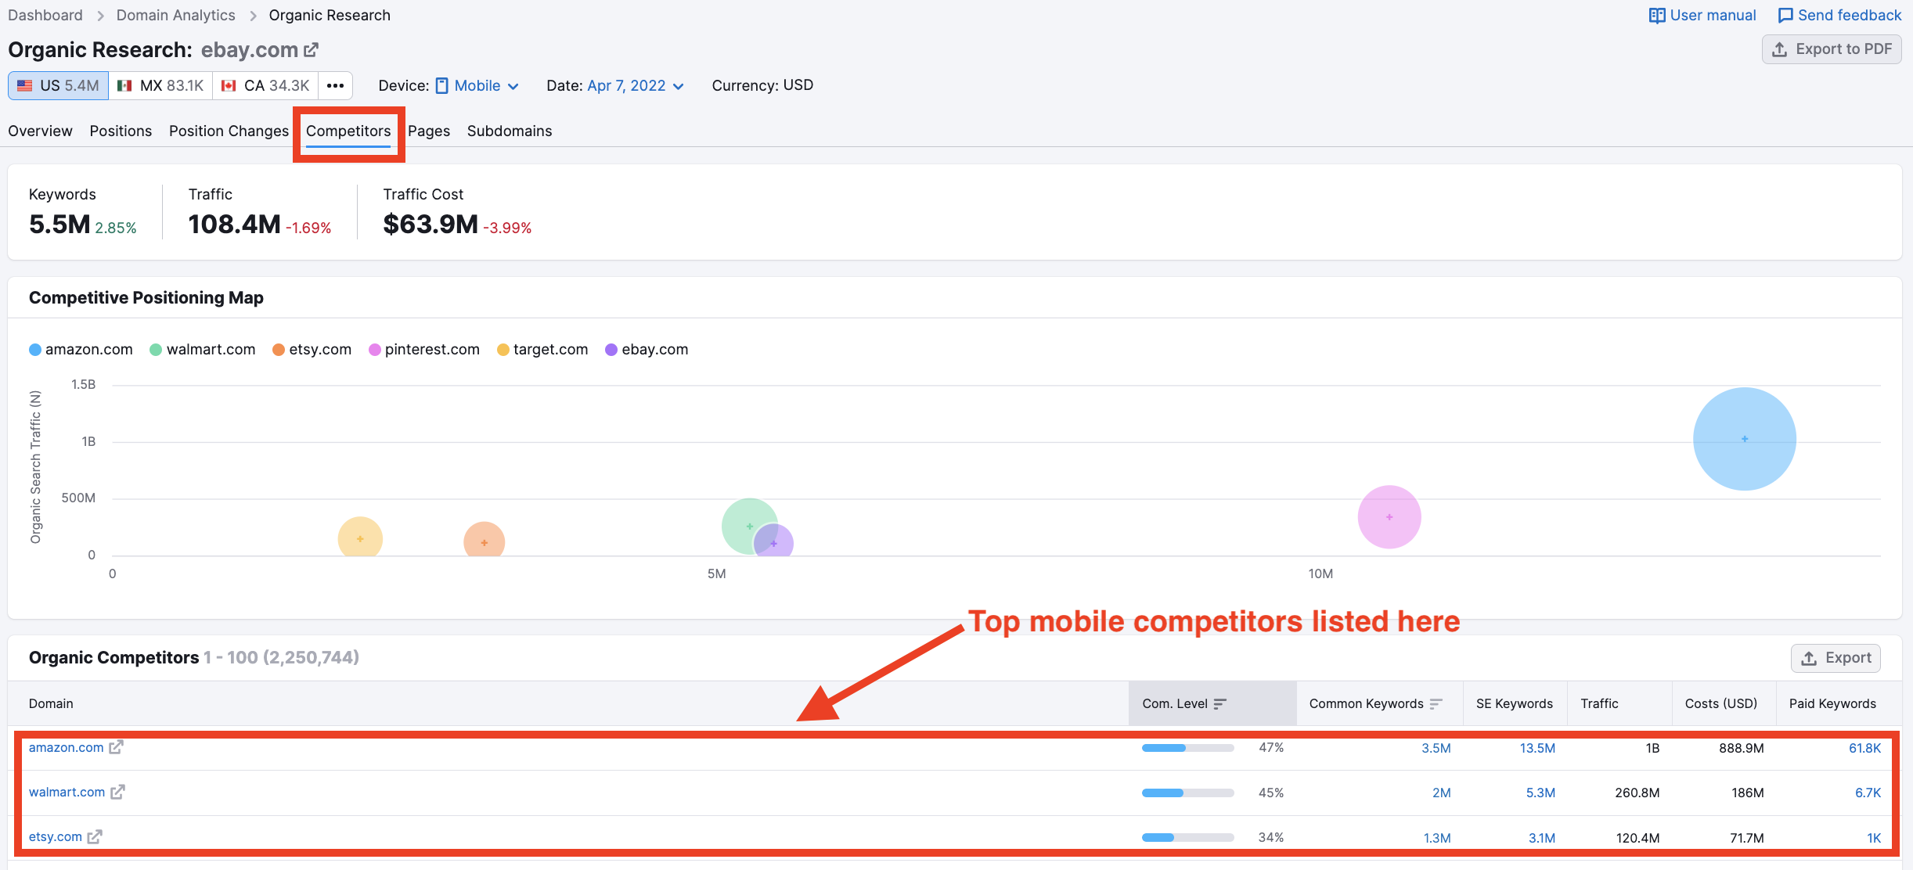This screenshot has height=870, width=1913.
Task: Click the Export button for Organic Competitors
Action: [1836, 658]
